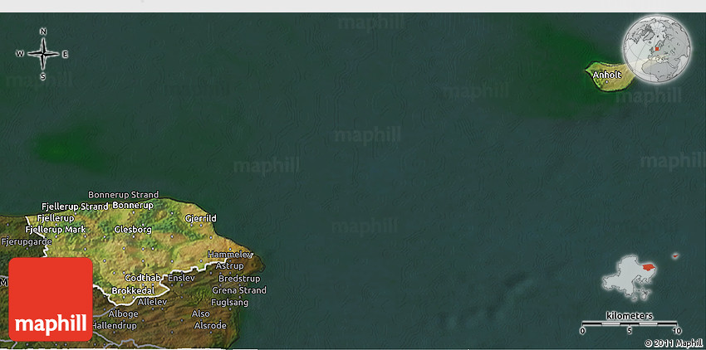Select the Glesborg town label
706x350 pixels.
point(133,229)
